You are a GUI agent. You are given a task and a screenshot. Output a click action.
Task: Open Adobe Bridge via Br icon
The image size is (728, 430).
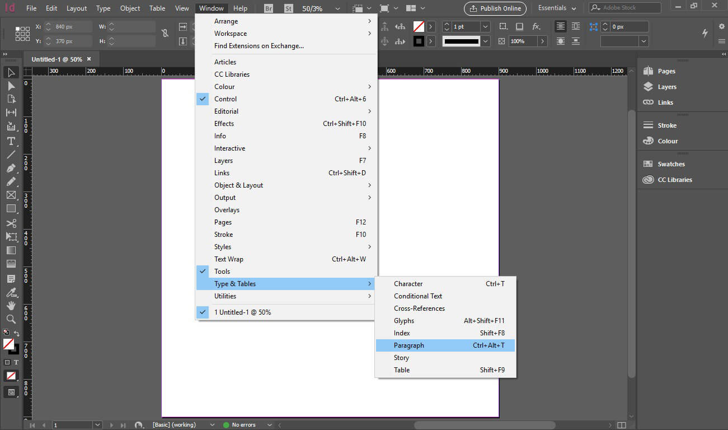click(269, 8)
